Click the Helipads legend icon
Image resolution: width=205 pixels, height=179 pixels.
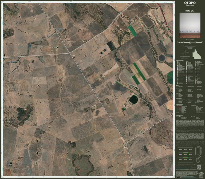(196, 66)
